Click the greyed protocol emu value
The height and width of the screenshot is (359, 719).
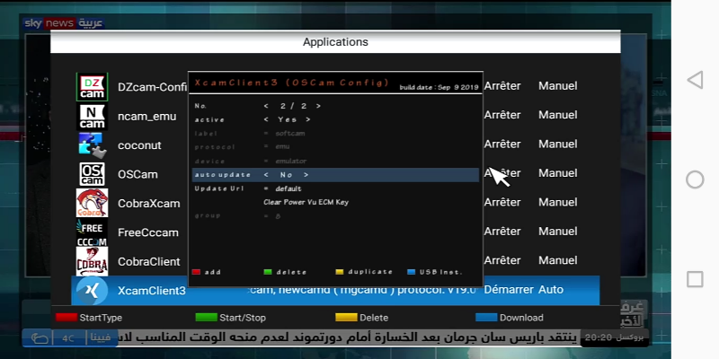tap(282, 147)
